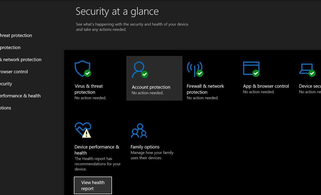Select the App & browser control window icon

[251, 69]
